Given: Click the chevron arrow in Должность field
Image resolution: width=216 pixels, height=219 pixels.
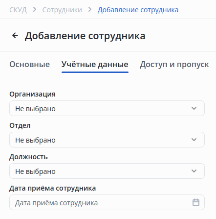Looking at the screenshot, I should [194, 171].
